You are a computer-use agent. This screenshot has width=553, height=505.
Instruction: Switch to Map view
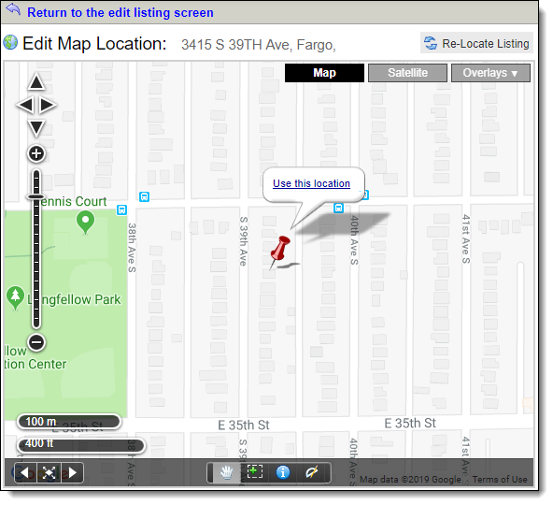coord(324,73)
